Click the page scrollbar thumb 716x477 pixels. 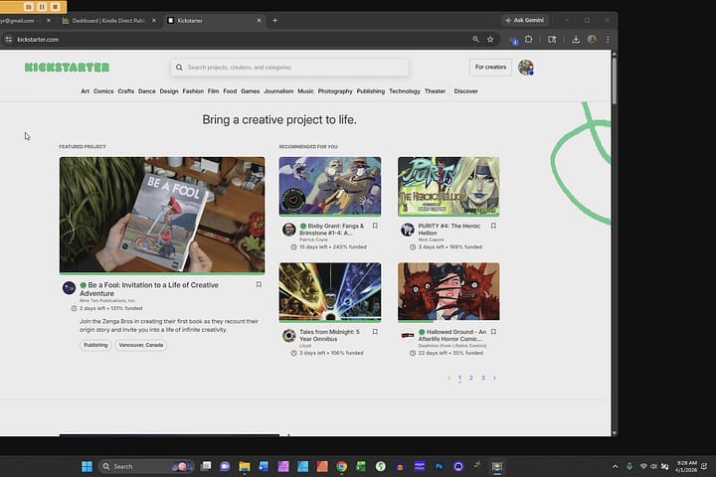(x=615, y=80)
